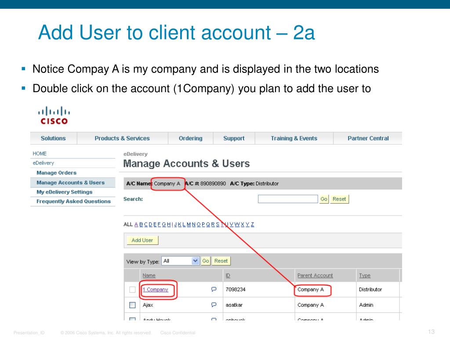Go to the Support tab
Screen dimensions: 450x337
(x=234, y=138)
